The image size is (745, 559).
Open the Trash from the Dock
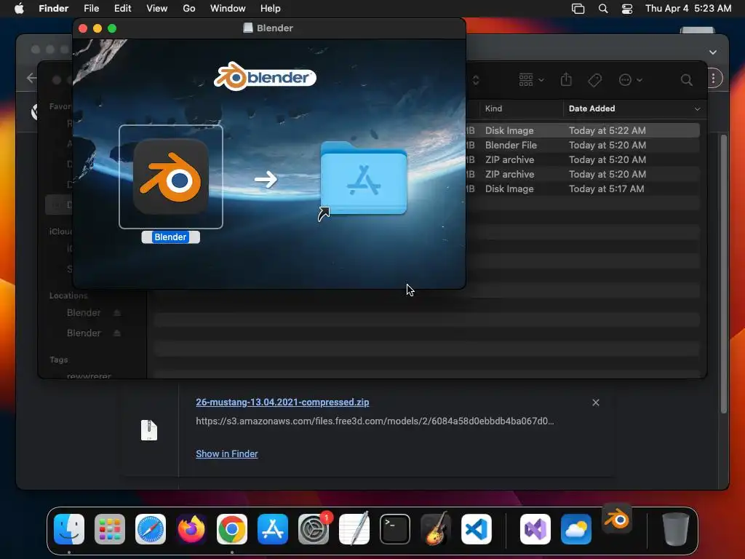pos(676,529)
